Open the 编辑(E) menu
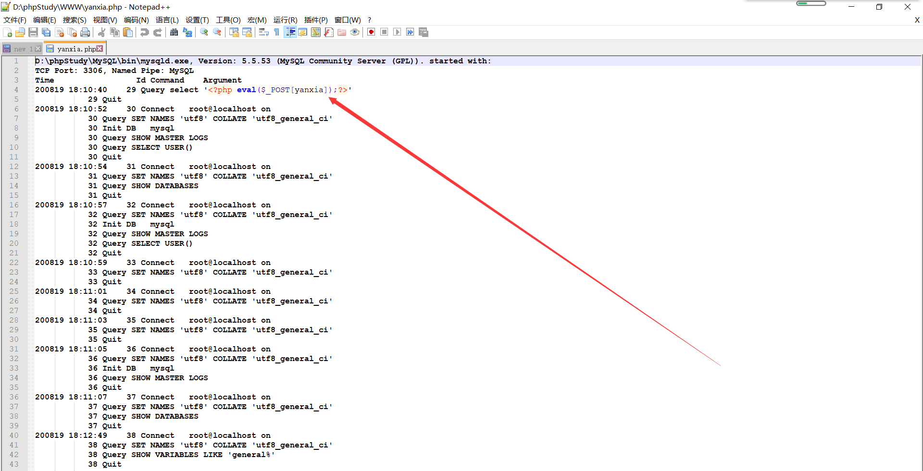923x471 pixels. 45,20
